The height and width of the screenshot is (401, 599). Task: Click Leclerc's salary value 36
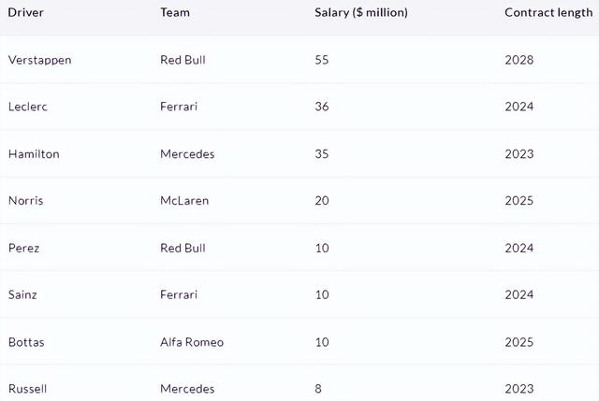(323, 107)
